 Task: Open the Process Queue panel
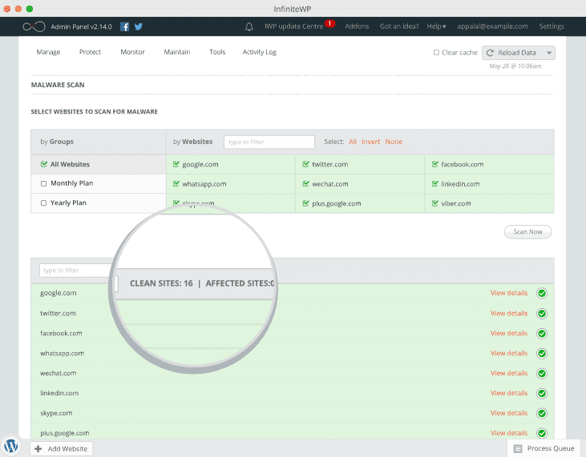[x=544, y=449]
